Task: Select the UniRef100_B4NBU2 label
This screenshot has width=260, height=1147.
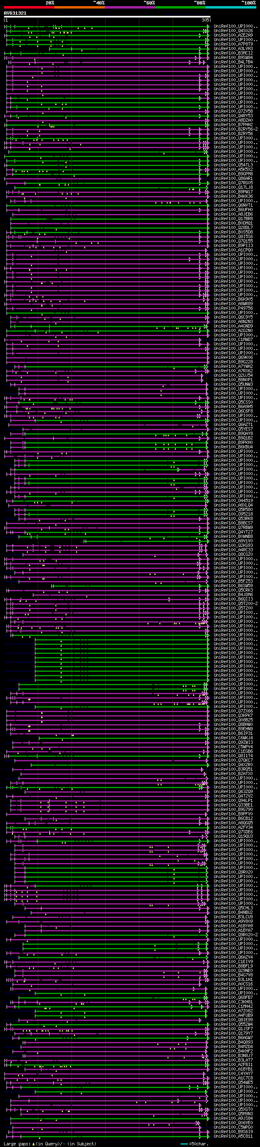Action: (233, 912)
